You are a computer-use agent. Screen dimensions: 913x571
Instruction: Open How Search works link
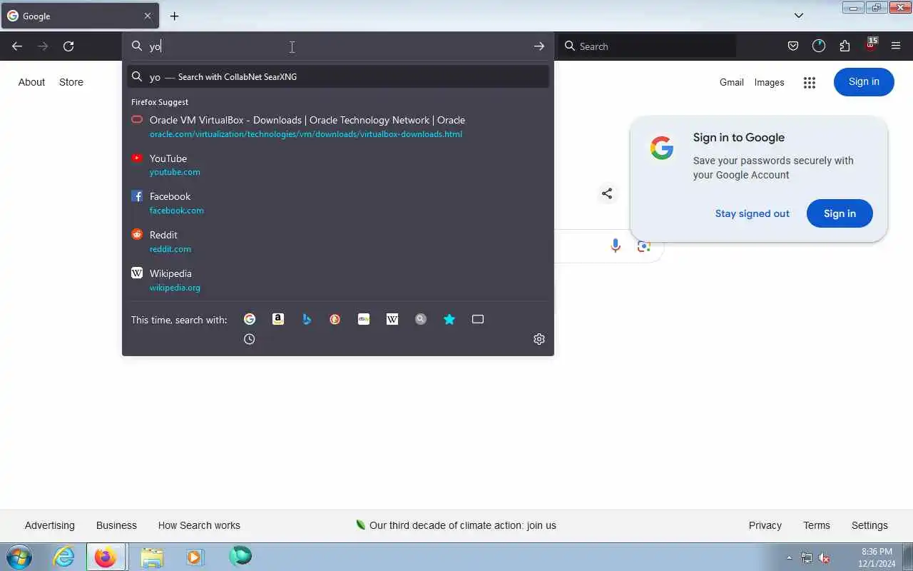pos(199,525)
